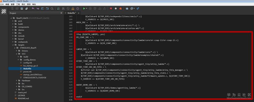Click the open folder toolbar icon

[17, 8]
